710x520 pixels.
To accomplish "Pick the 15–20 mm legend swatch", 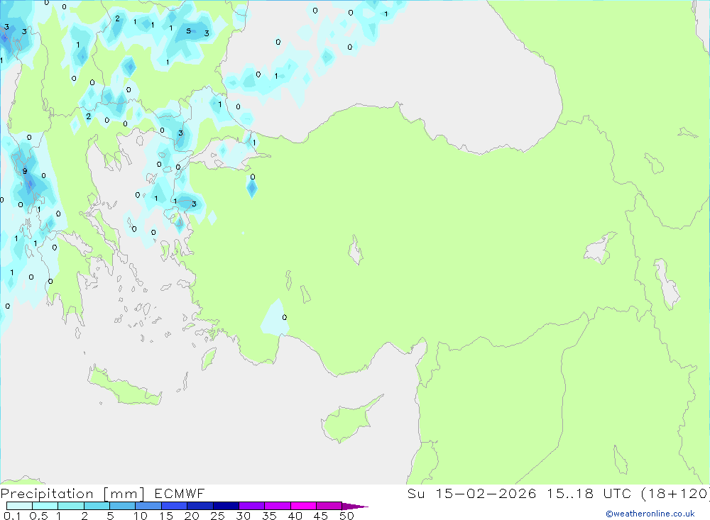I will click(174, 506).
